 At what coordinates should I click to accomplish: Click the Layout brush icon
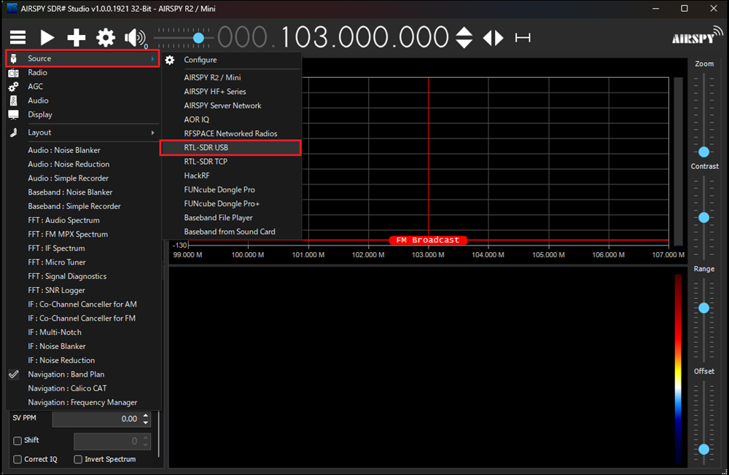13,133
